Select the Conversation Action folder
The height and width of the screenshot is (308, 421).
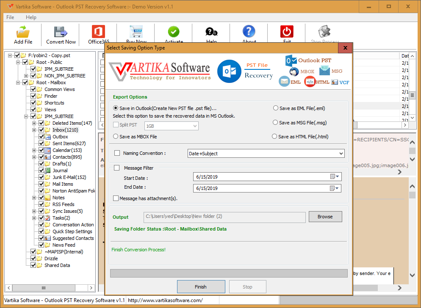click(x=73, y=225)
